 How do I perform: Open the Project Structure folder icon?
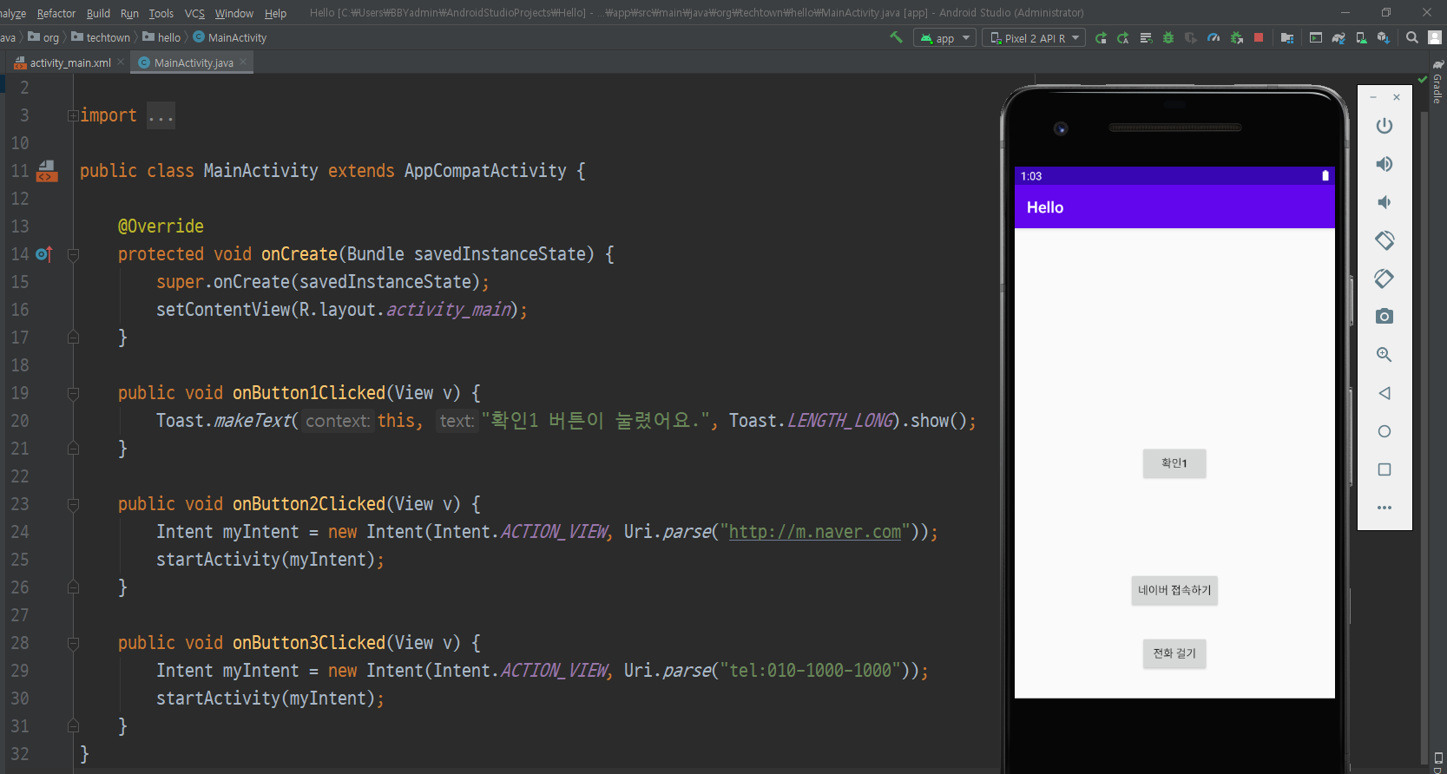tap(1287, 38)
